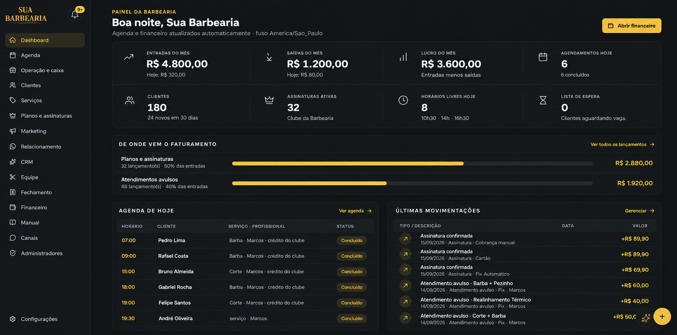Image resolution: width=677 pixels, height=335 pixels.
Task: Go to Dashboard in the sidebar
Action: coord(45,40)
